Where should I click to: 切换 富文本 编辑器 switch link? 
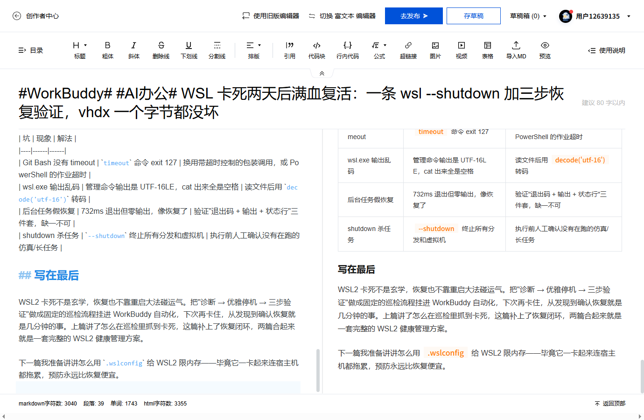click(x=342, y=16)
